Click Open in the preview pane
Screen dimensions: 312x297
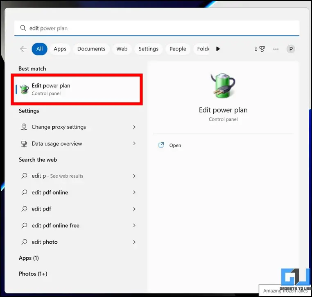pyautogui.click(x=175, y=145)
